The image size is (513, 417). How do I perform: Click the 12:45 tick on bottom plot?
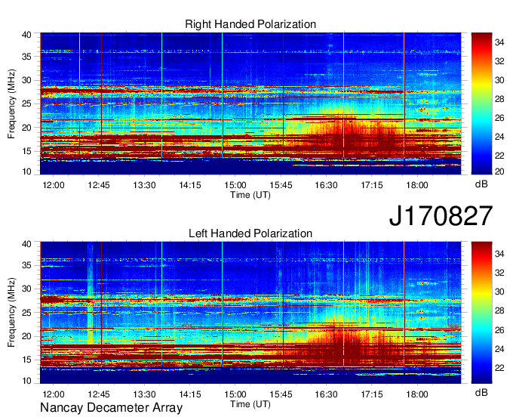[99, 394]
